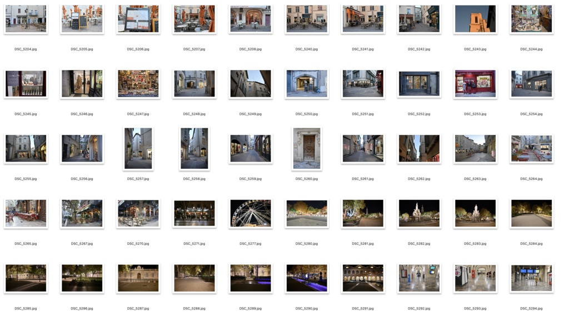Screen dimensions: 569x316
Task: Select the DSC_5270.jpg evening café photo
Action: coord(138,213)
